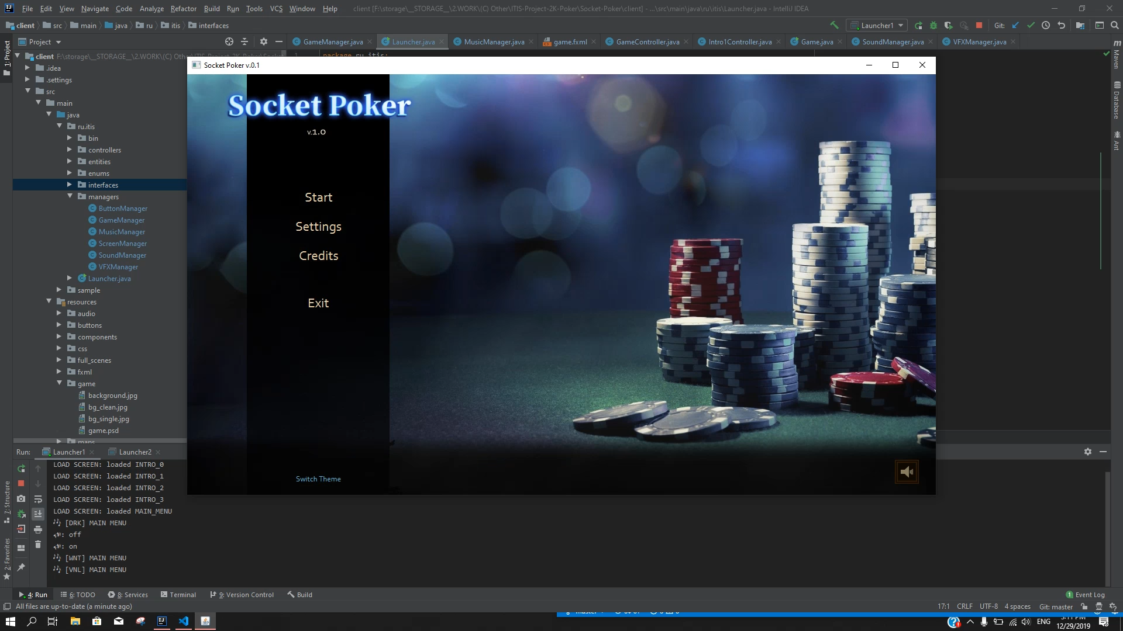Switch to the GameController.java editor tab
The height and width of the screenshot is (631, 1123).
(x=647, y=42)
